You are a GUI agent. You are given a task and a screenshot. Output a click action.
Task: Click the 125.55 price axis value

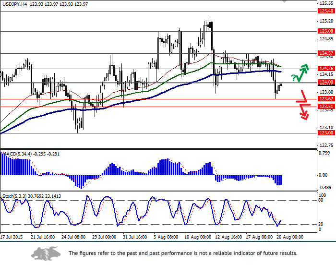click(x=326, y=3)
